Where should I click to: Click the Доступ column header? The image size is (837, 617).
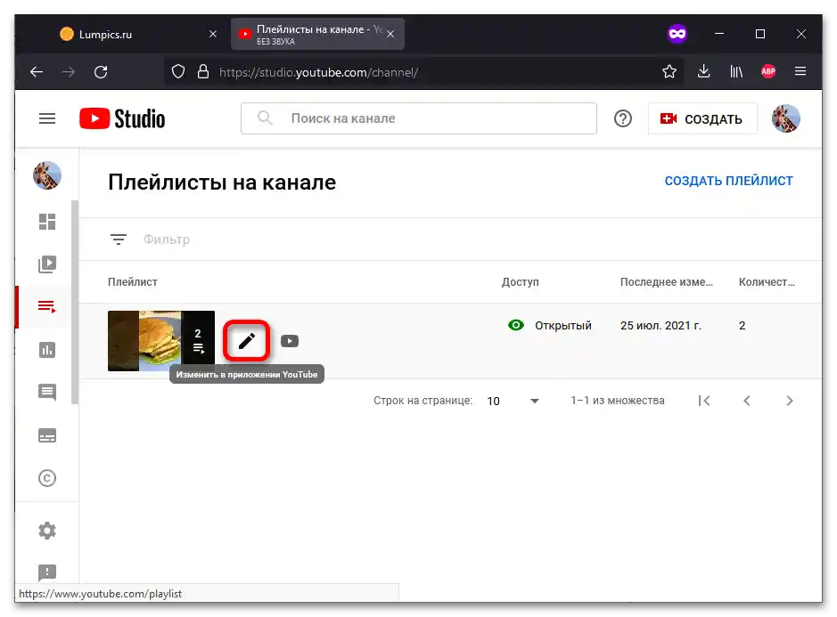pos(520,282)
